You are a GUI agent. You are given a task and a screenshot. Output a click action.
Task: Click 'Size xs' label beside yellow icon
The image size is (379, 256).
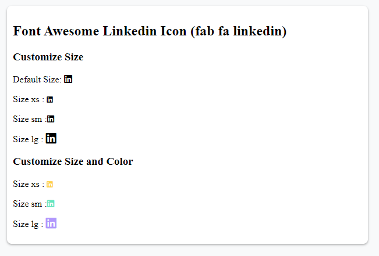[x=26, y=184]
